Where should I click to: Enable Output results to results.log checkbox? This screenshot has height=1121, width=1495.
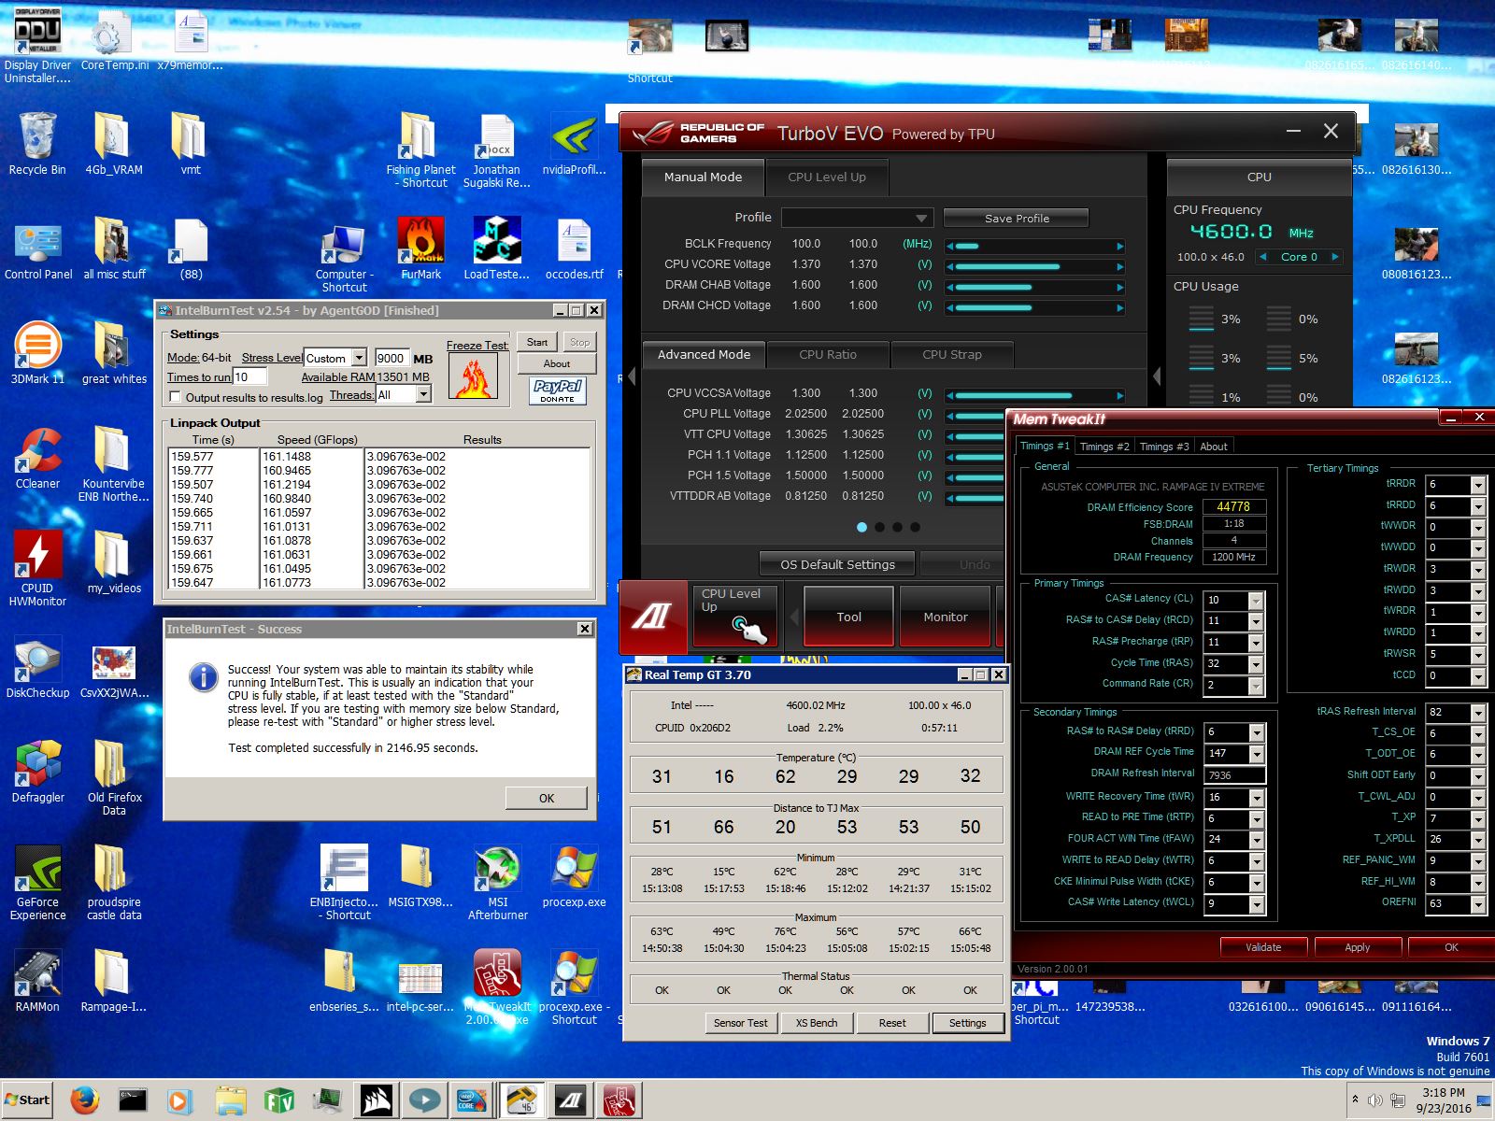click(175, 397)
